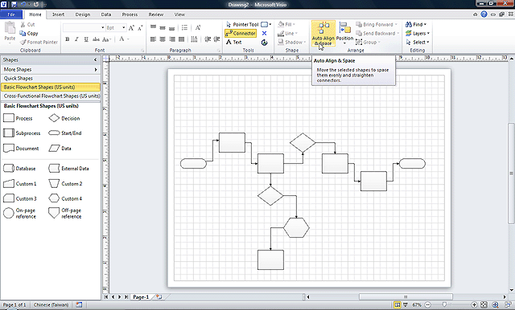Click the Insert Page tab icon
This screenshot has height=310, width=515.
click(159, 297)
